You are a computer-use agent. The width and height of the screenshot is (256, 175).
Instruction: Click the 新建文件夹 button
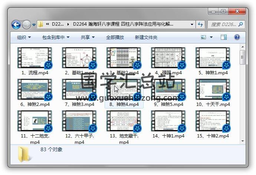146,37
